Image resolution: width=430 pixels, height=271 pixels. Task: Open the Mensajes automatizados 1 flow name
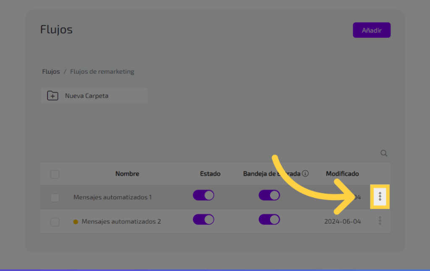coord(113,197)
